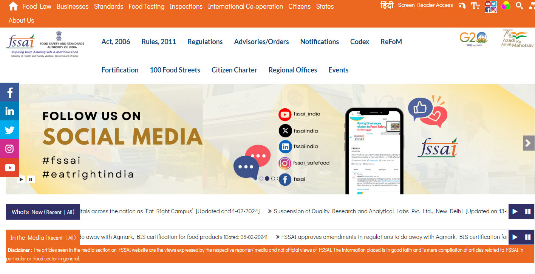Click the G20 logo
The width and height of the screenshot is (535, 274).
[473, 39]
